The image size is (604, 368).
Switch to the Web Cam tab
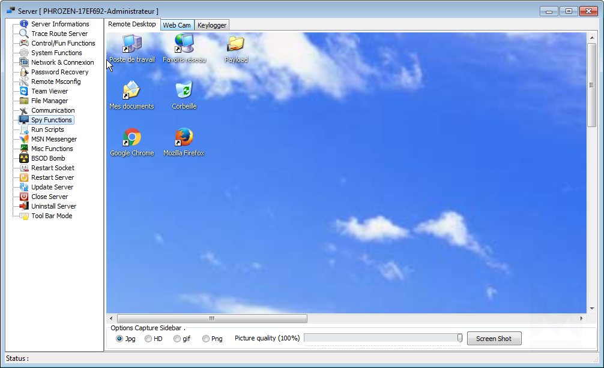[x=177, y=25]
